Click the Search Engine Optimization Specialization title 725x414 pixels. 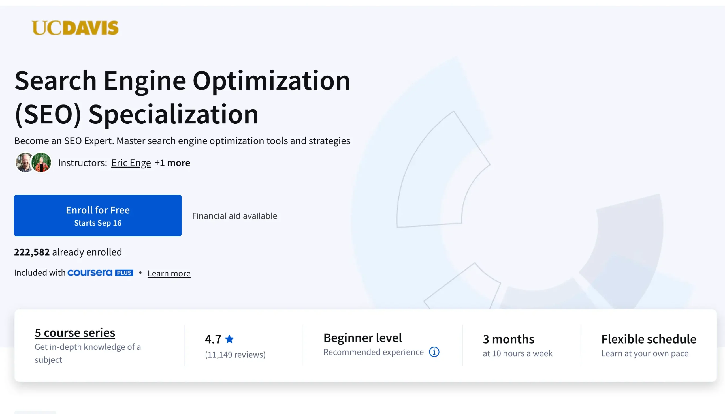click(x=182, y=97)
